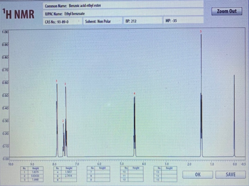Click the empty height cell for peak 13

tap(169, 172)
